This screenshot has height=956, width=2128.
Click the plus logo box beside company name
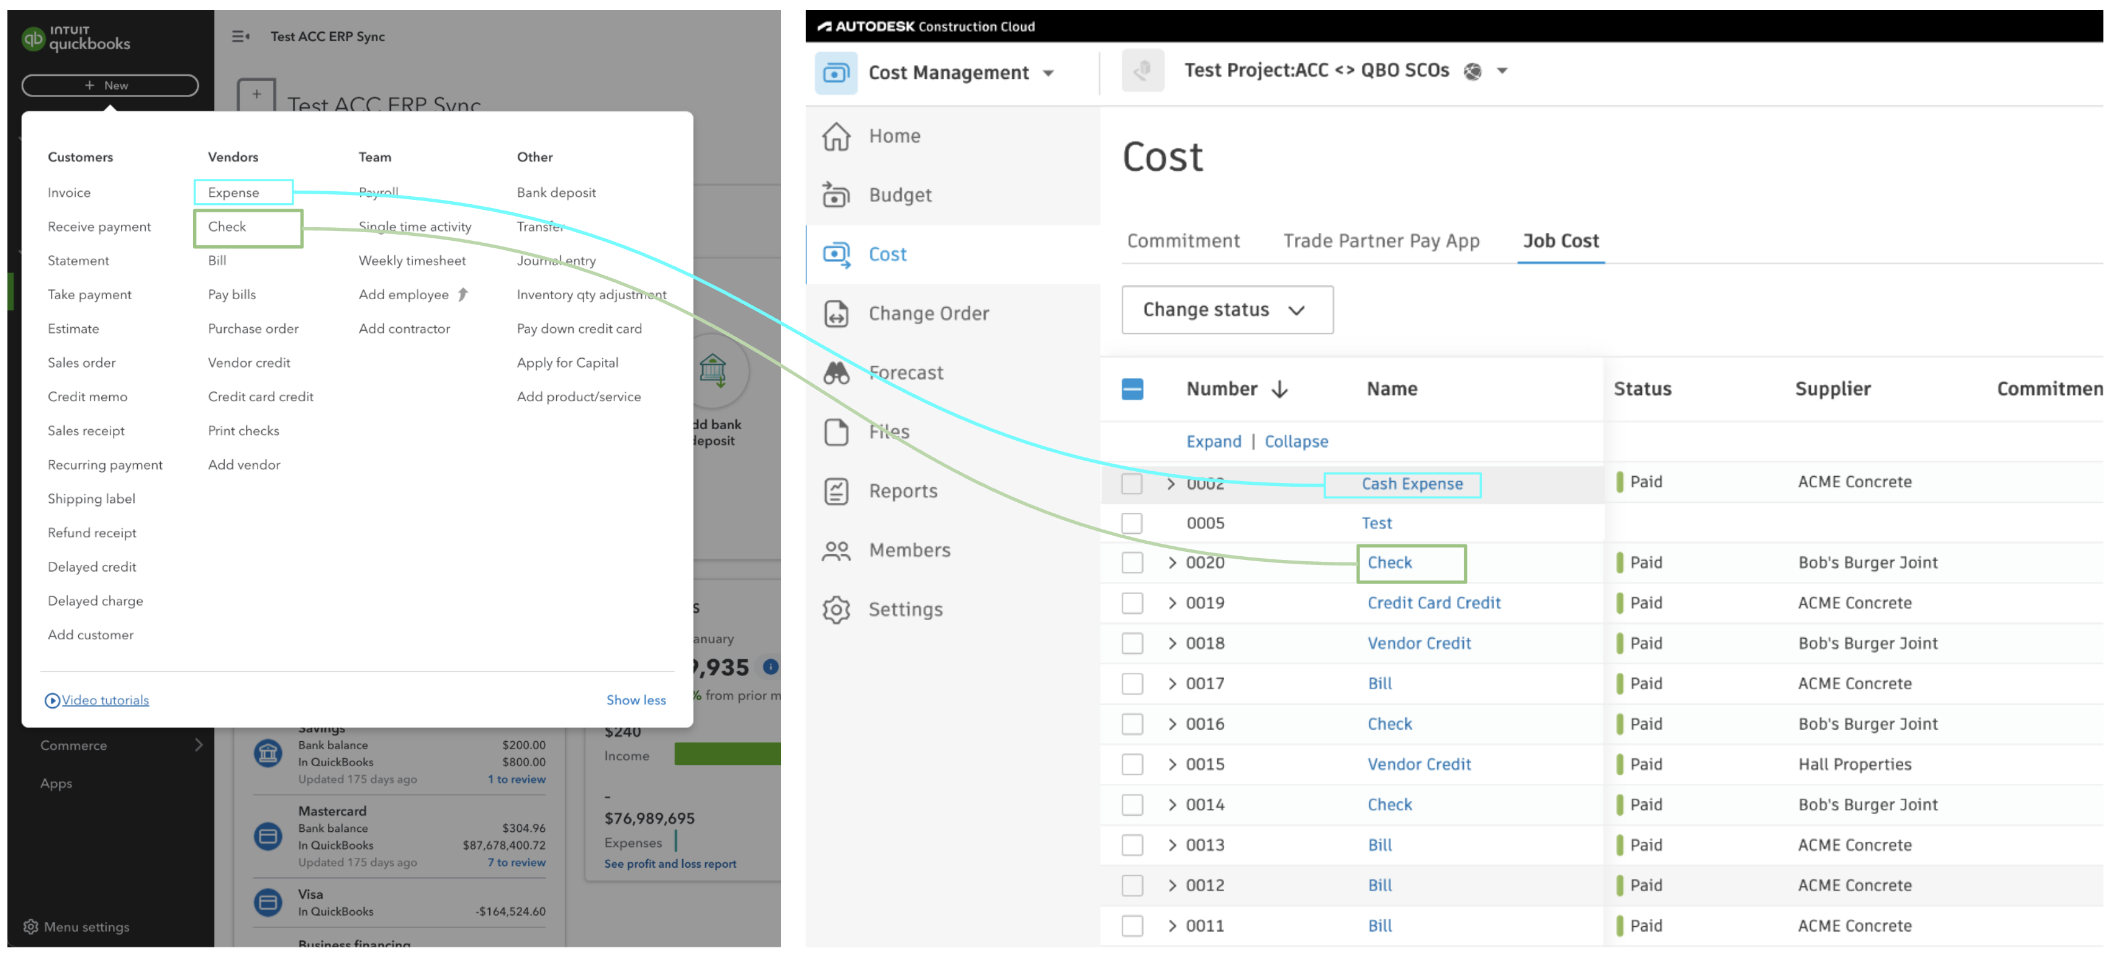[x=256, y=96]
